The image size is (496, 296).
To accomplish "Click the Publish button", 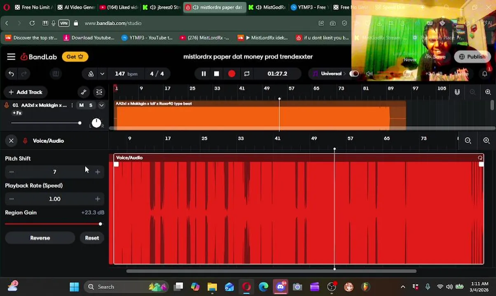I will pyautogui.click(x=472, y=57).
